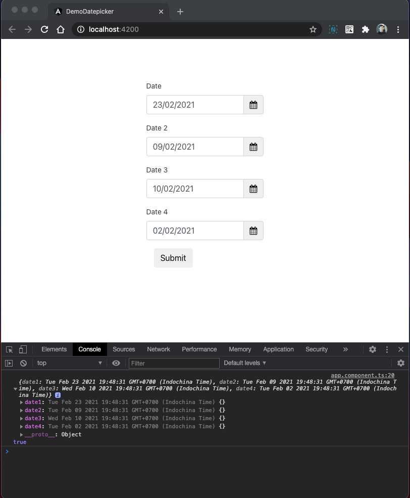Open the console settings gear
The height and width of the screenshot is (498, 410).
(x=401, y=363)
